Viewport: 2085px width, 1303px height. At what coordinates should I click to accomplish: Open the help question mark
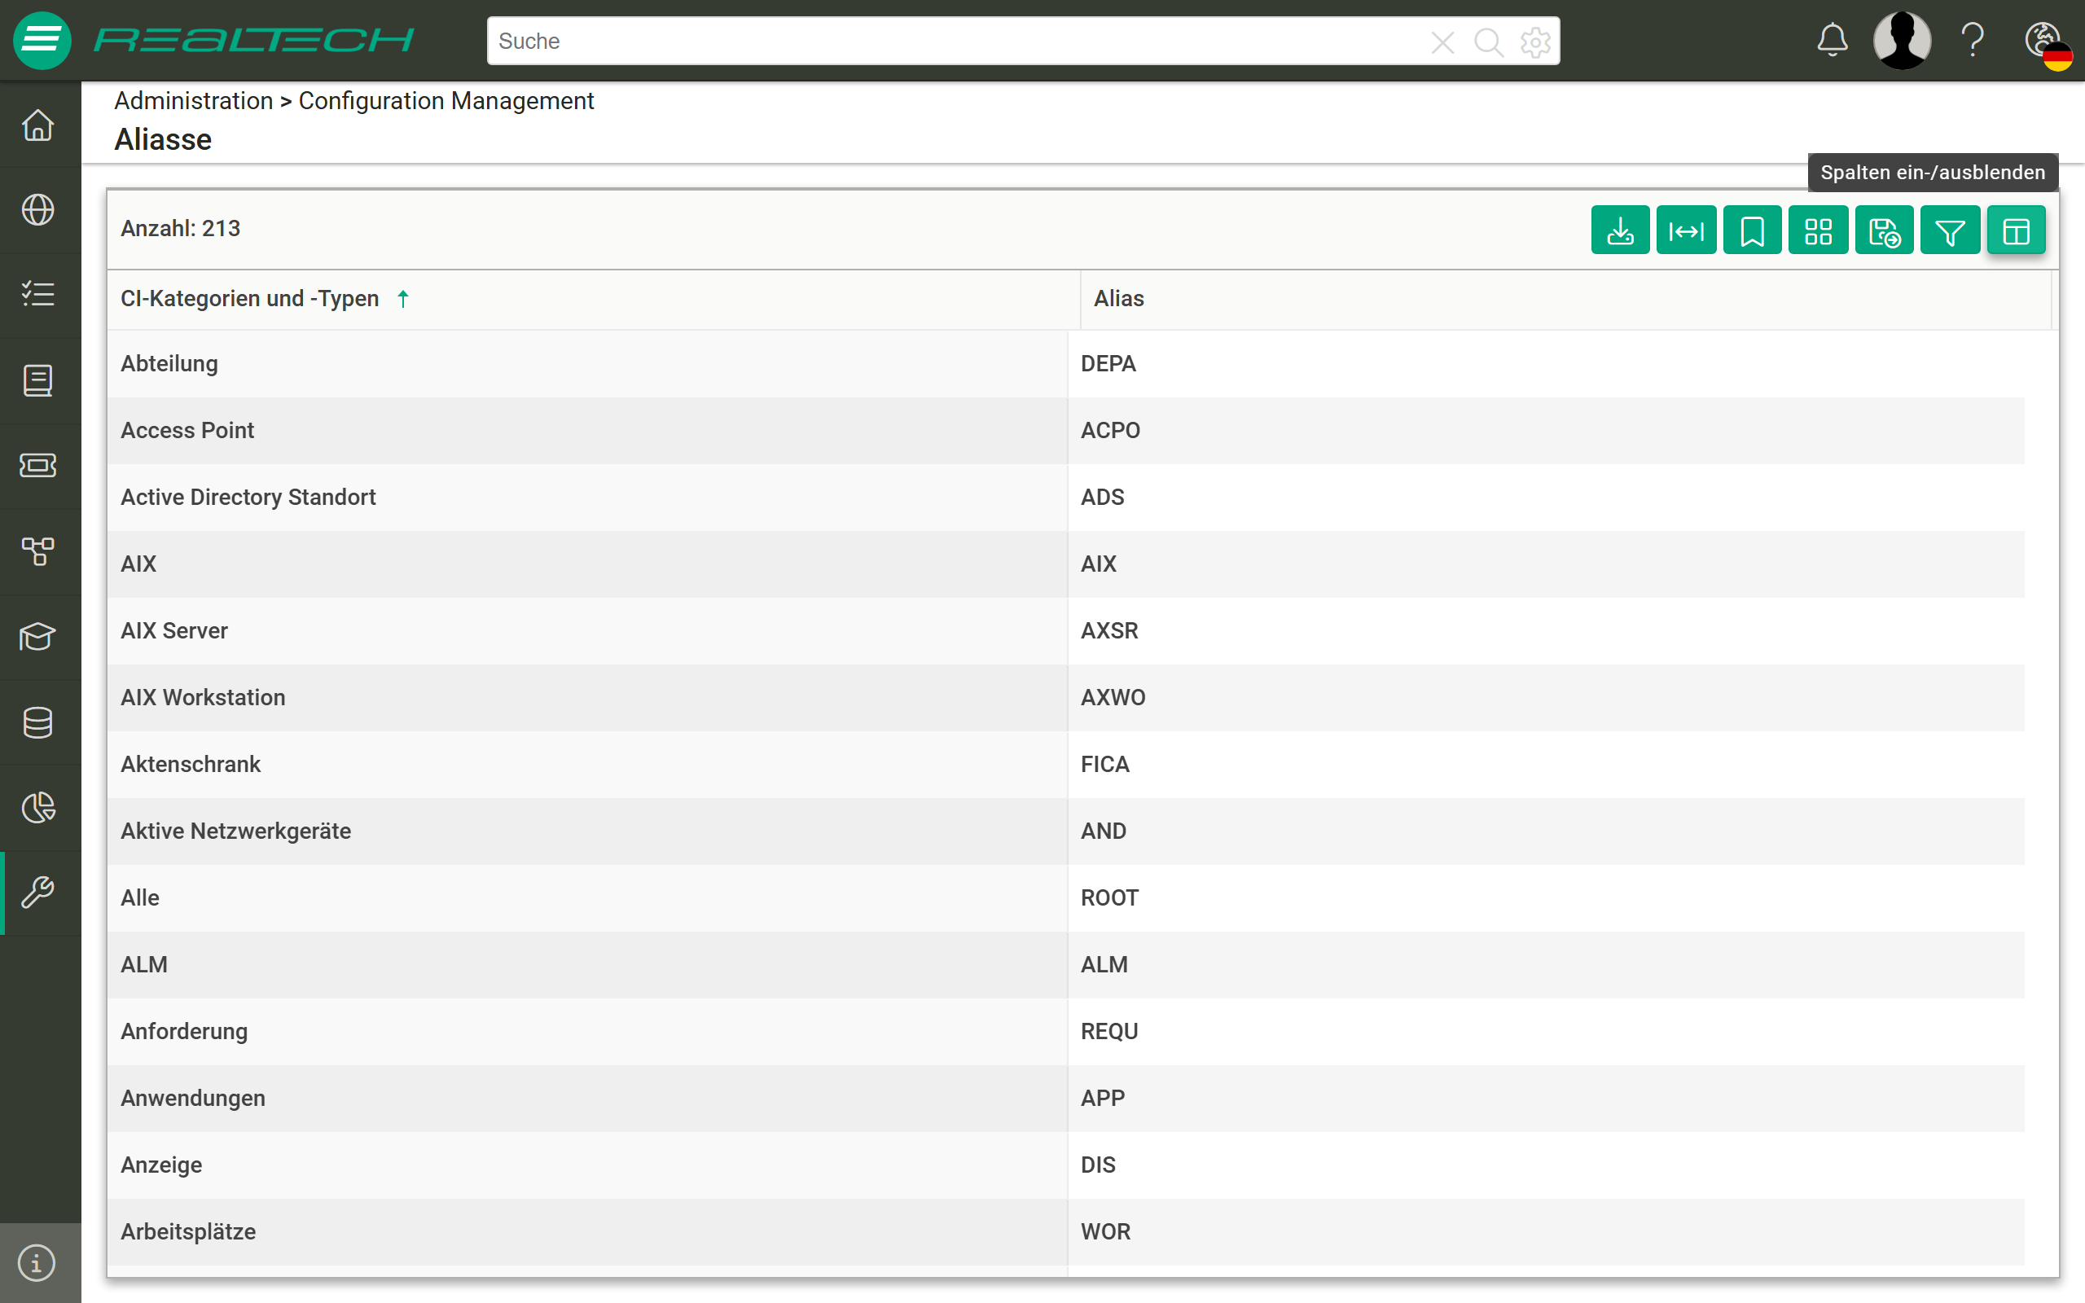click(1972, 41)
